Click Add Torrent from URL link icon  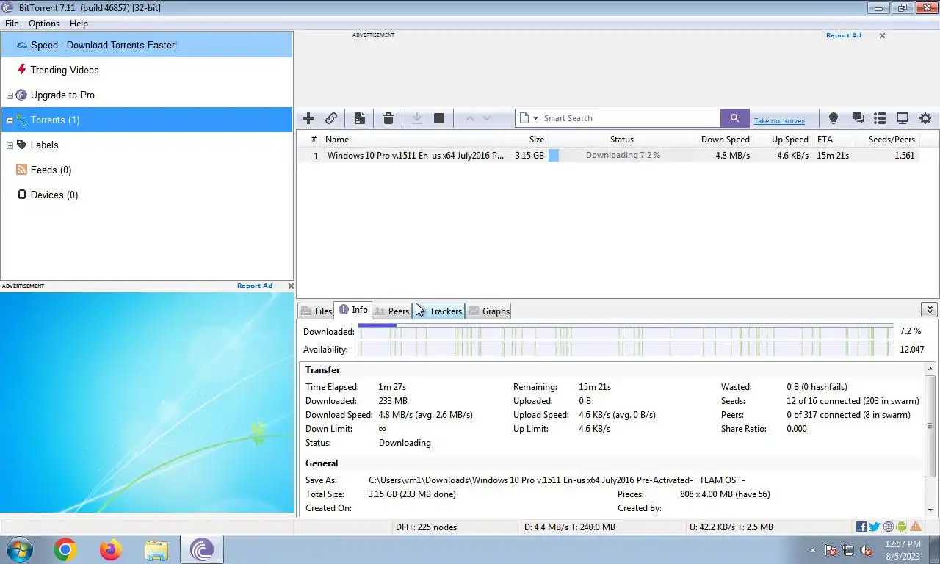pyautogui.click(x=331, y=118)
